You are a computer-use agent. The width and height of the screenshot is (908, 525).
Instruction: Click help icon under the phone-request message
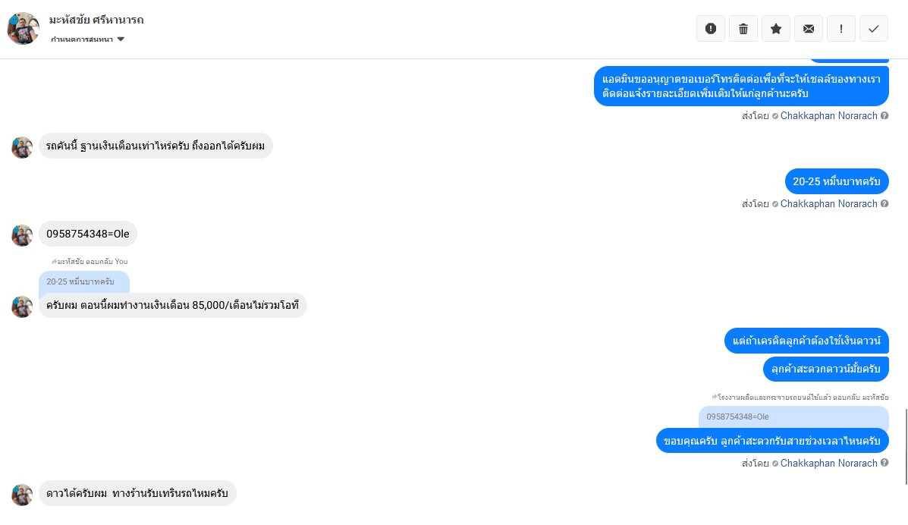tap(884, 116)
